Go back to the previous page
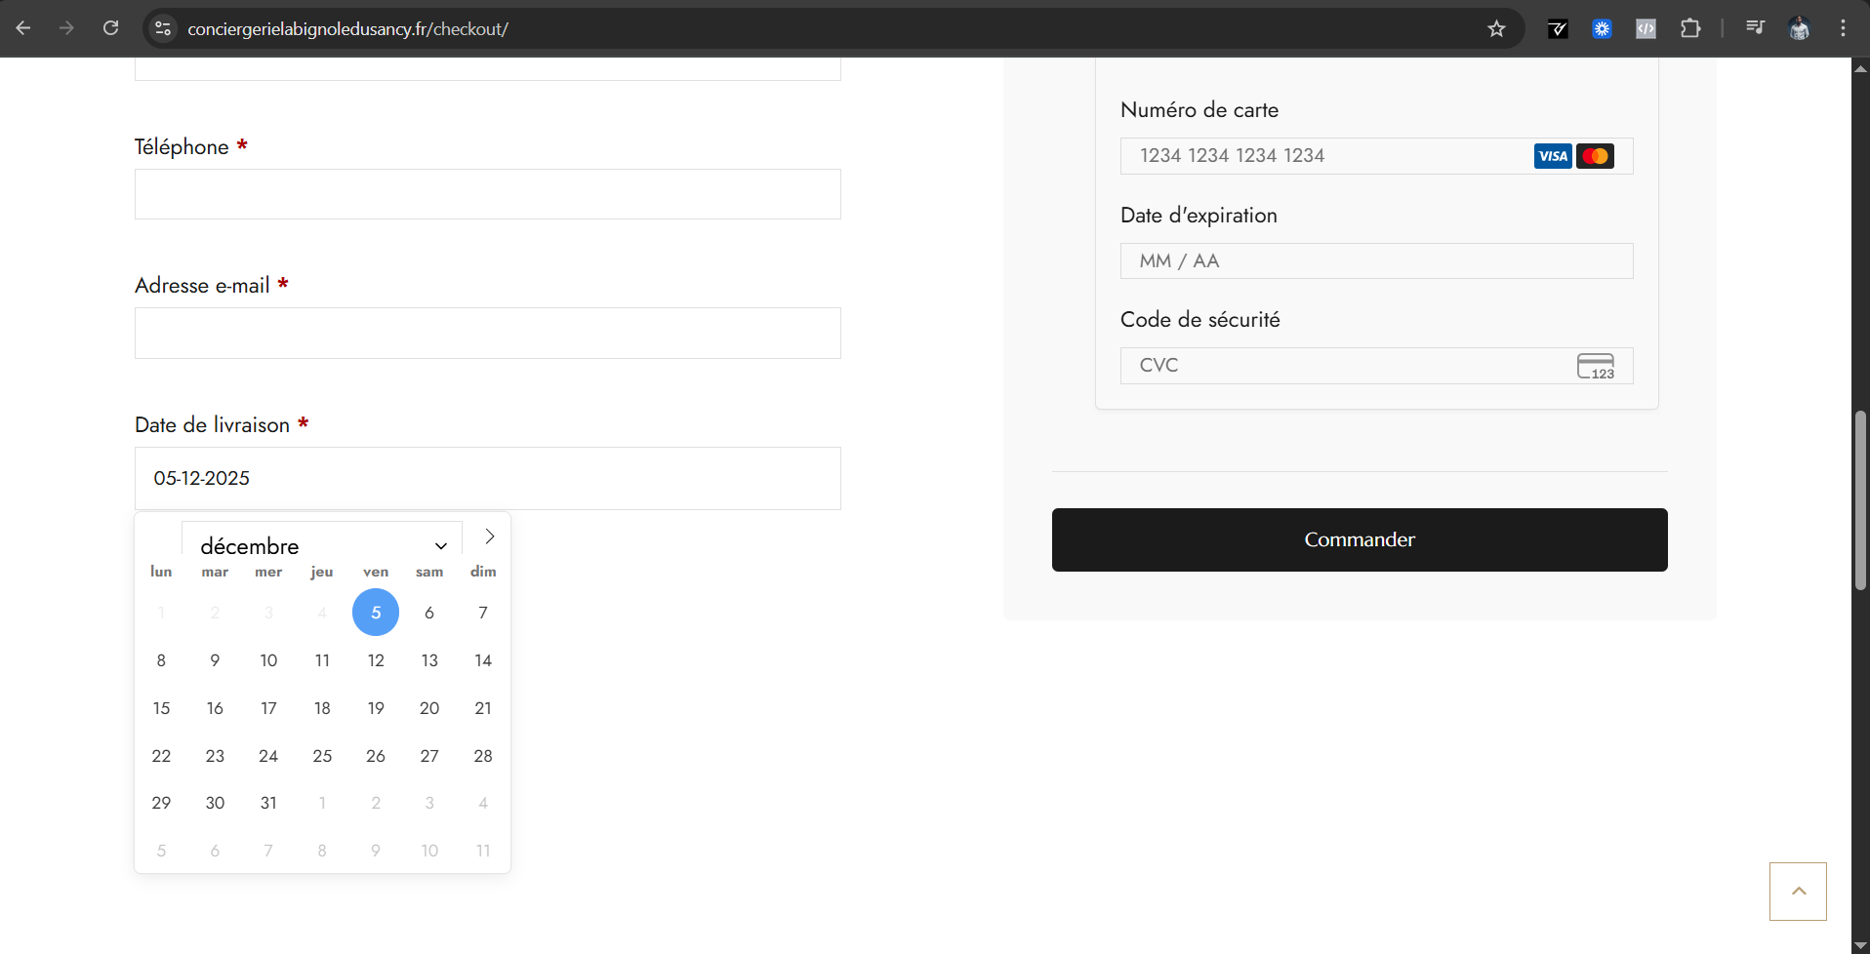This screenshot has width=1870, height=954. (x=23, y=28)
